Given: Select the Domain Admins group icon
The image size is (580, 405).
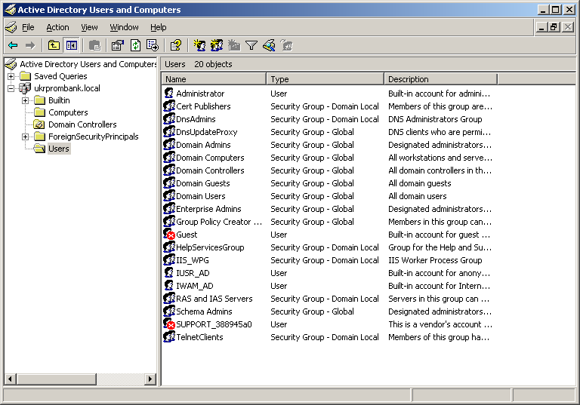Looking at the screenshot, I should 169,145.
